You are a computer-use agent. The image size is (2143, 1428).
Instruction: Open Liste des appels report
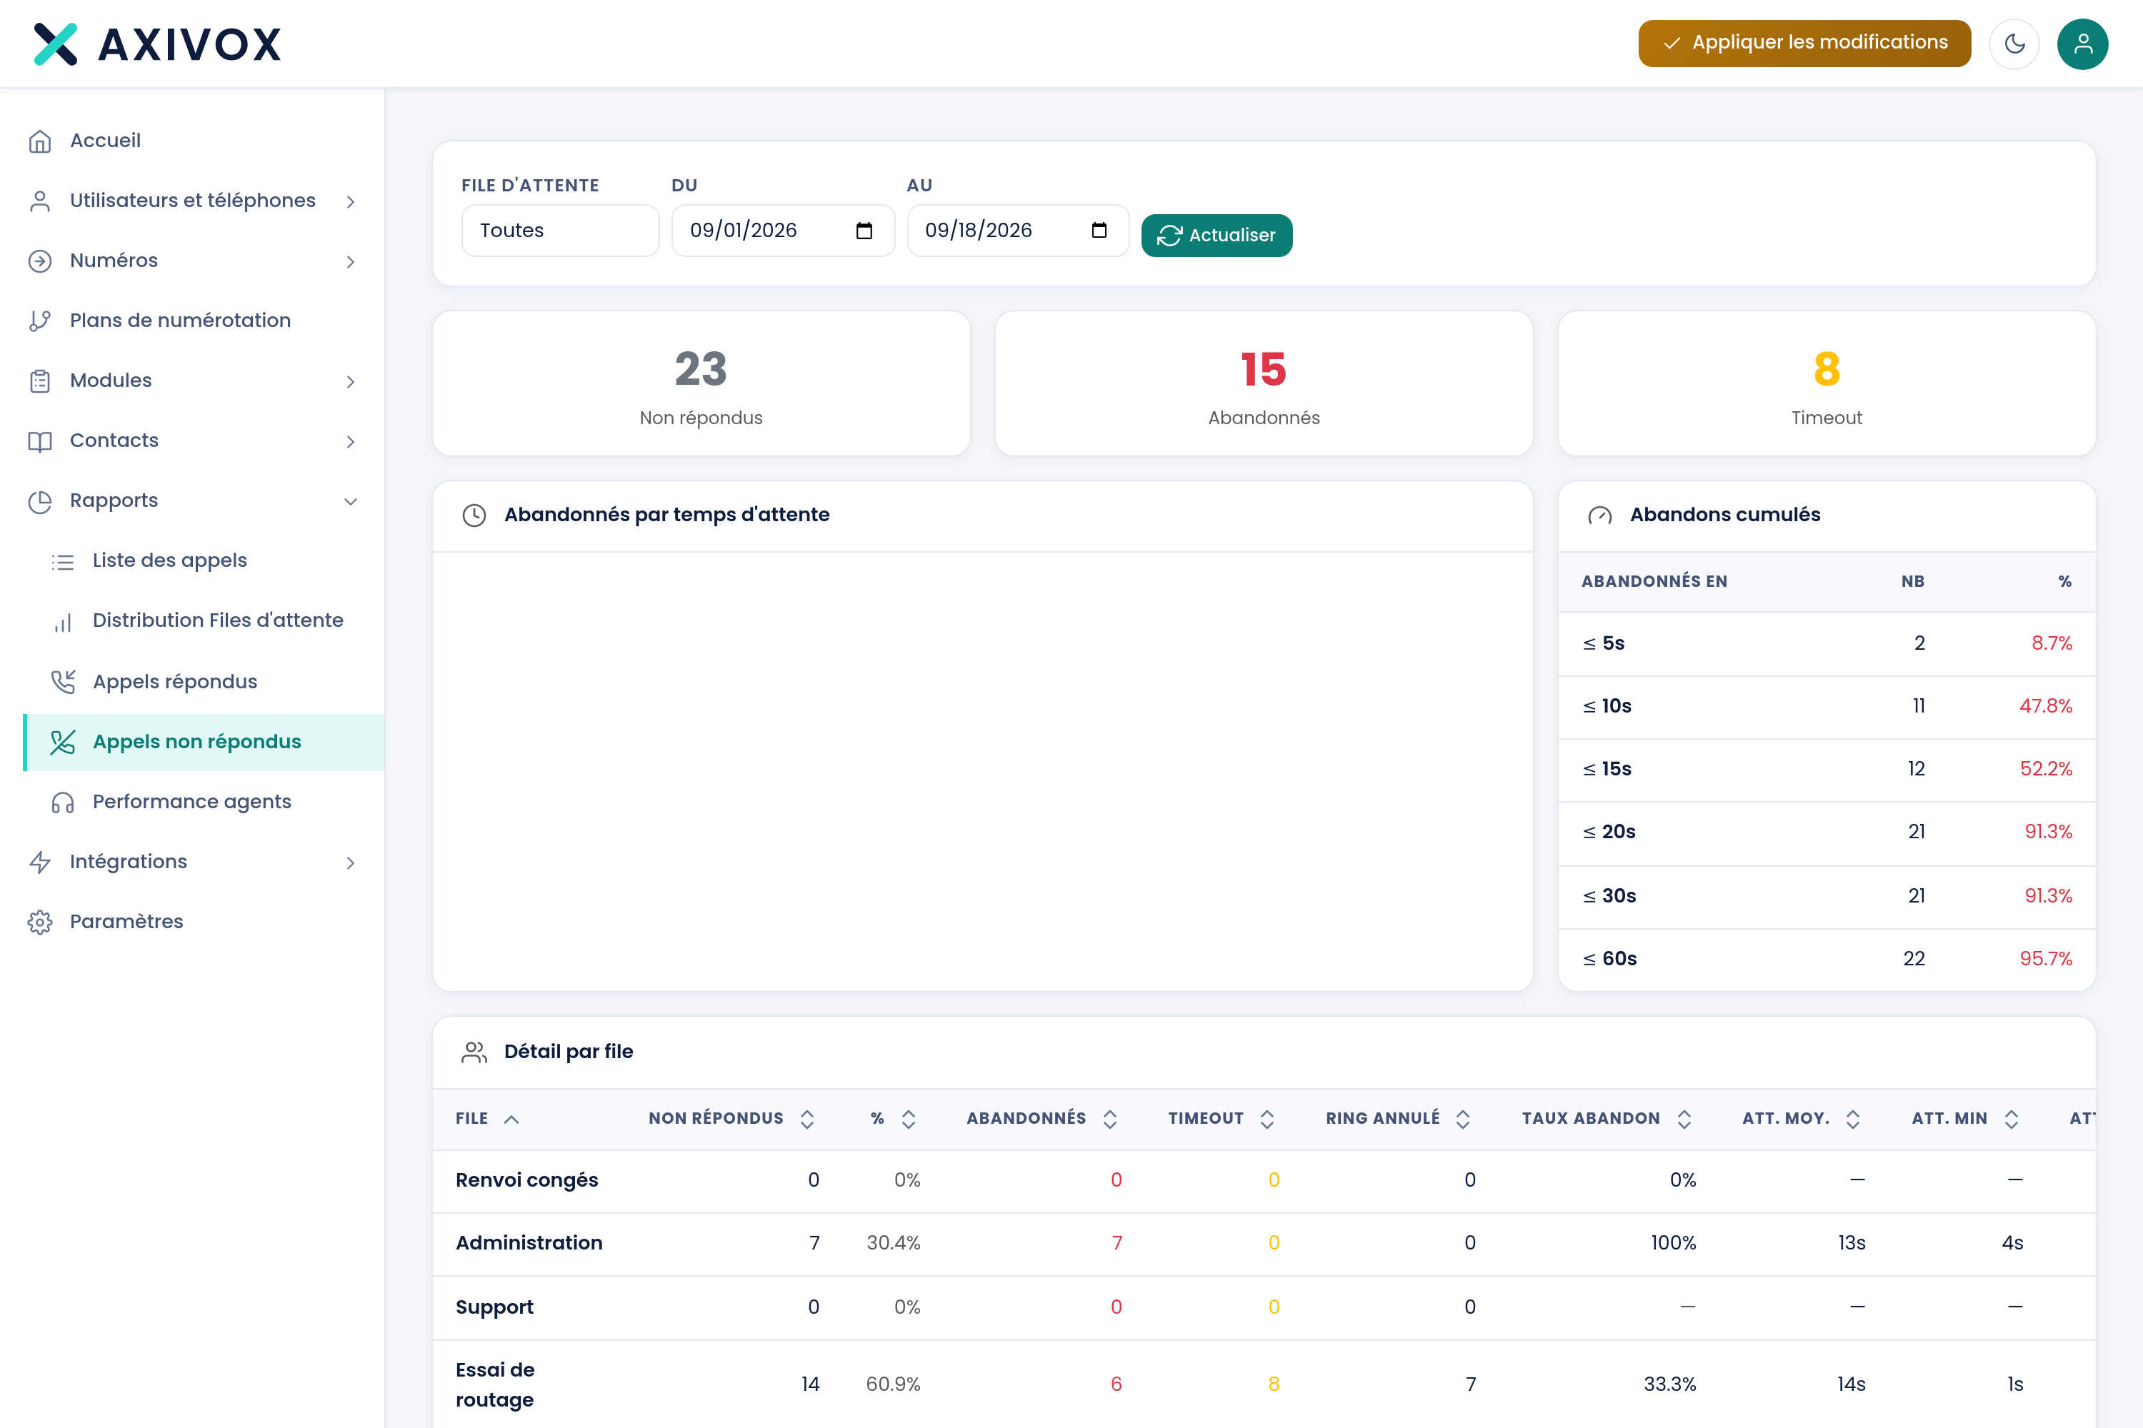coord(169,560)
